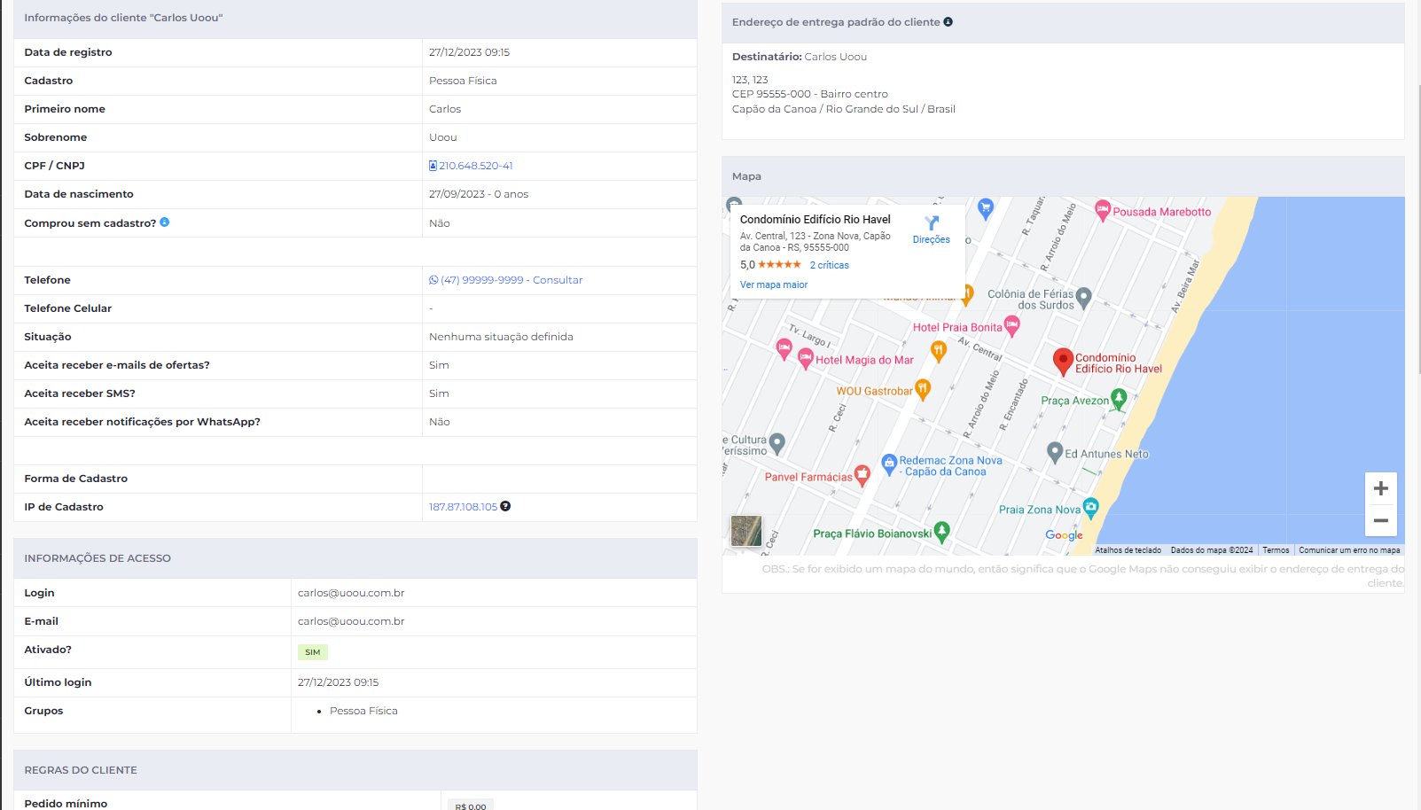Click the Direções text link
The height and width of the screenshot is (810, 1421).
(x=932, y=239)
